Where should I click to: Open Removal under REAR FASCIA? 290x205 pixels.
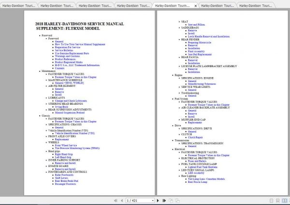click(193, 60)
